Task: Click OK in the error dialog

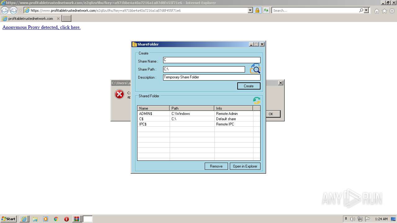Action: [273, 114]
